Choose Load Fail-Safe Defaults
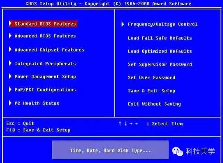Image resolution: width=223 pixels, height=163 pixels. [160, 38]
